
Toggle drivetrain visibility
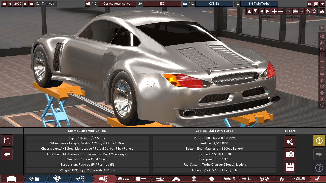[x=322, y=49]
